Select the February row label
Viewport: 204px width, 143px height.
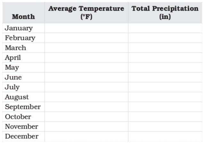[x=20, y=38]
